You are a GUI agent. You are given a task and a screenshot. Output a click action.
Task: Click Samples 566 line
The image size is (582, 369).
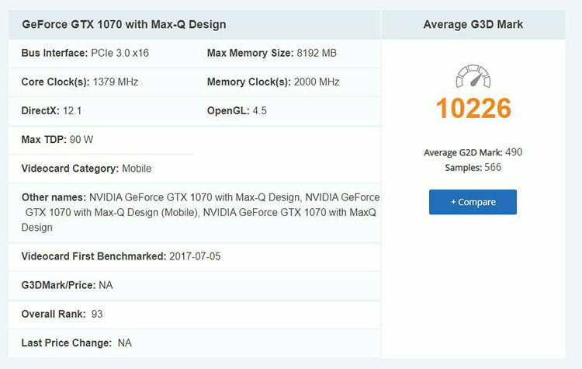[473, 168]
